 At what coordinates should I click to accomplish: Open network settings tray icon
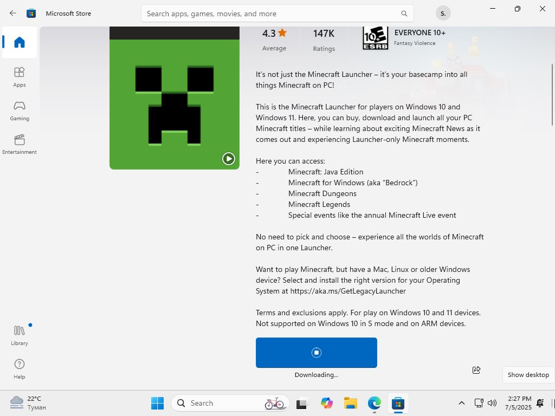point(479,403)
